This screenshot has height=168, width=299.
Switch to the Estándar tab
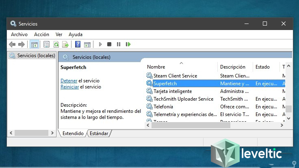[x=99, y=133]
